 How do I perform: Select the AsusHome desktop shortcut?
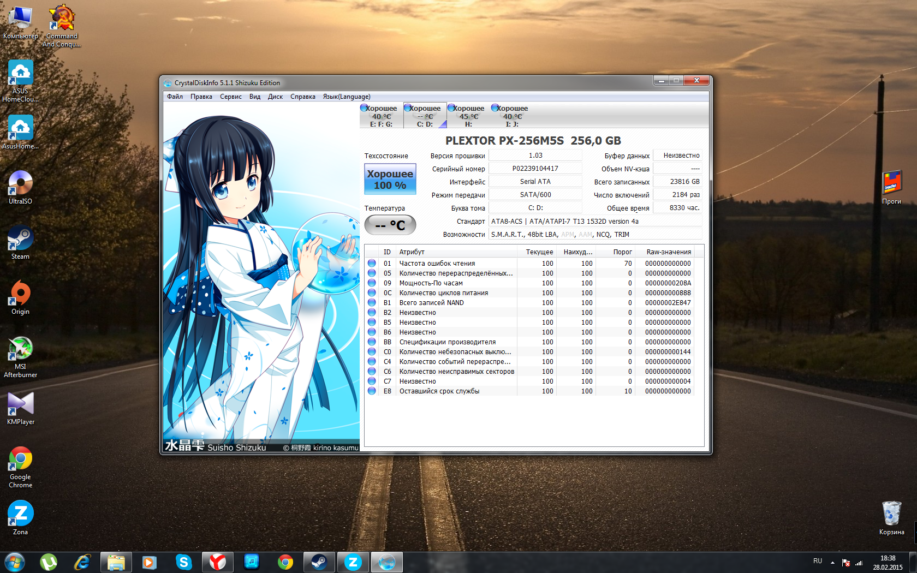pyautogui.click(x=21, y=132)
